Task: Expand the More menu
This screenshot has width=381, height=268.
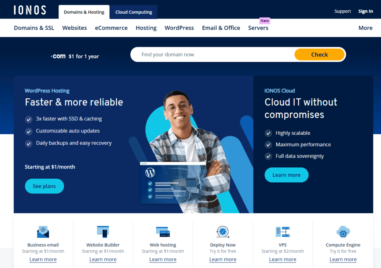Action: (x=365, y=28)
